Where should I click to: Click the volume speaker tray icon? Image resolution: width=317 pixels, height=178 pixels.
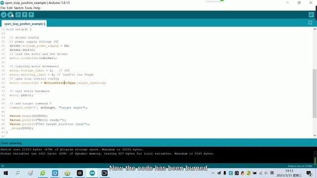266,173
